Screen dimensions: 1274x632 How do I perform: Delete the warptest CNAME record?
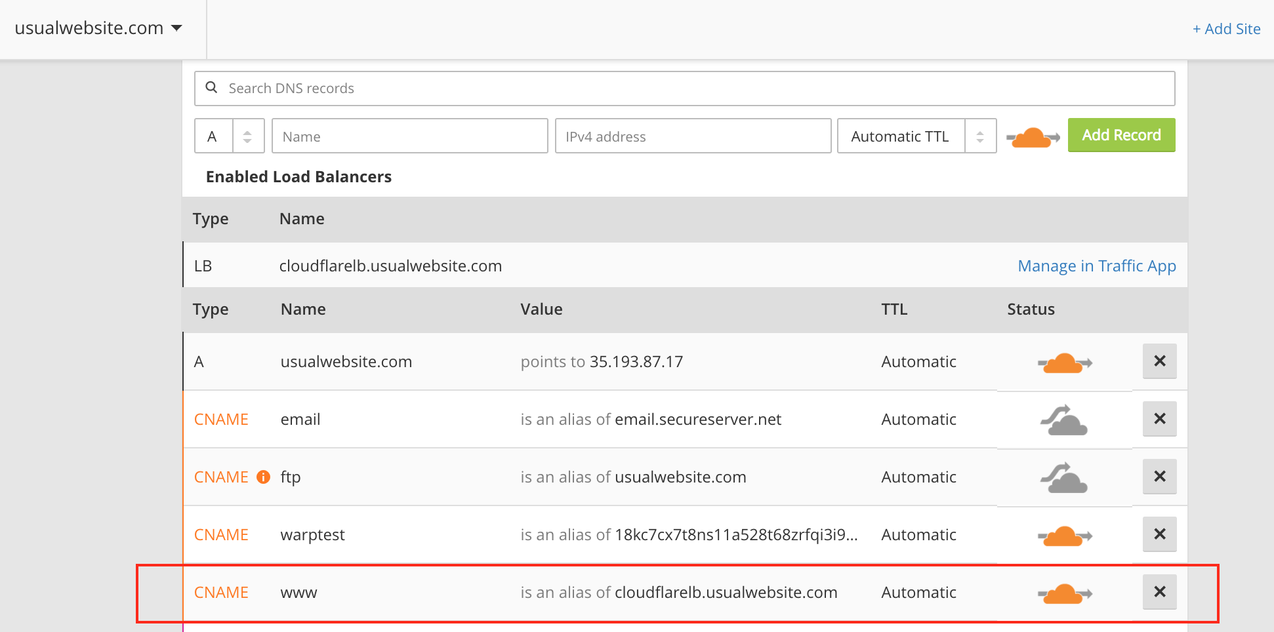[x=1159, y=534]
